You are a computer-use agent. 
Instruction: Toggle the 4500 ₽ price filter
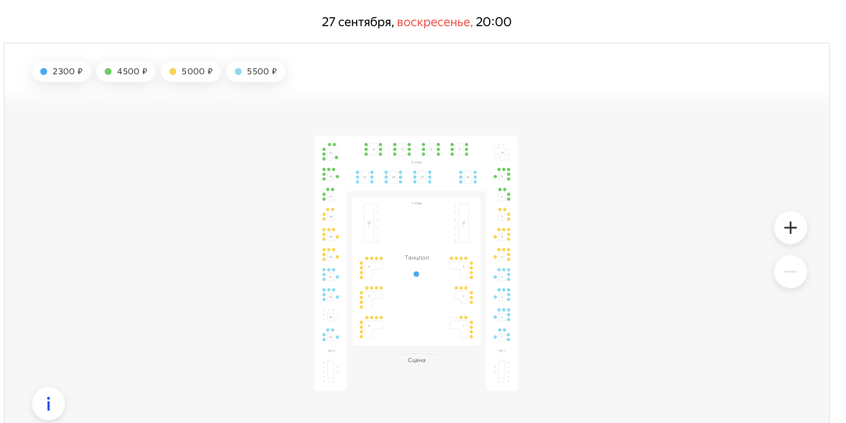tap(126, 72)
